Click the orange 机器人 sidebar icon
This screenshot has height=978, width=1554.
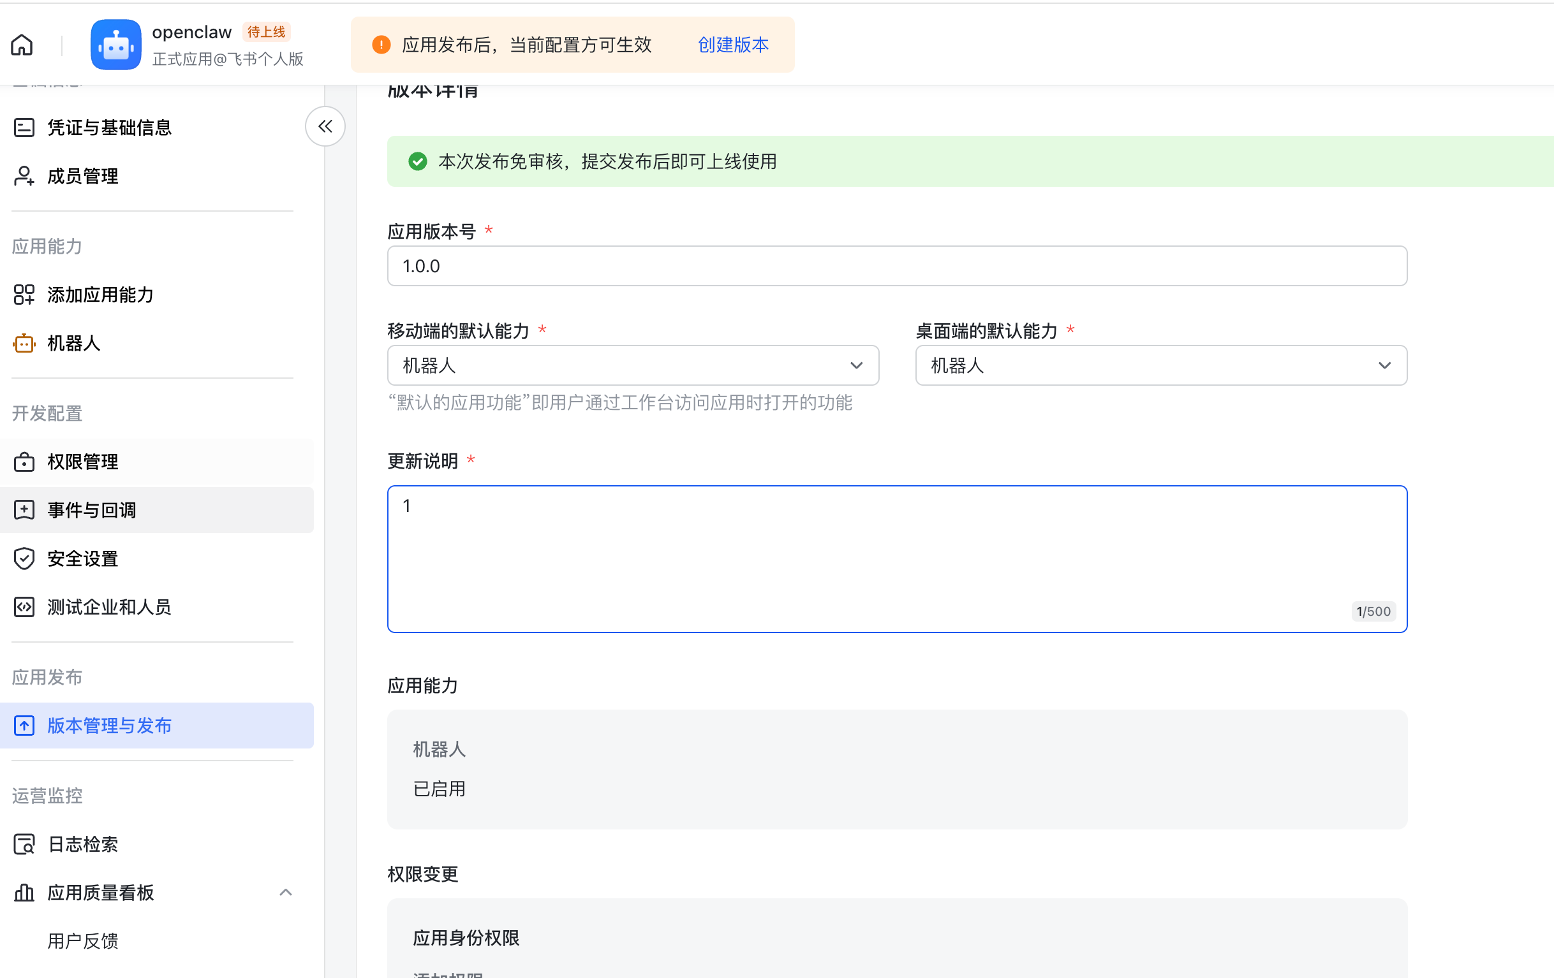[24, 343]
